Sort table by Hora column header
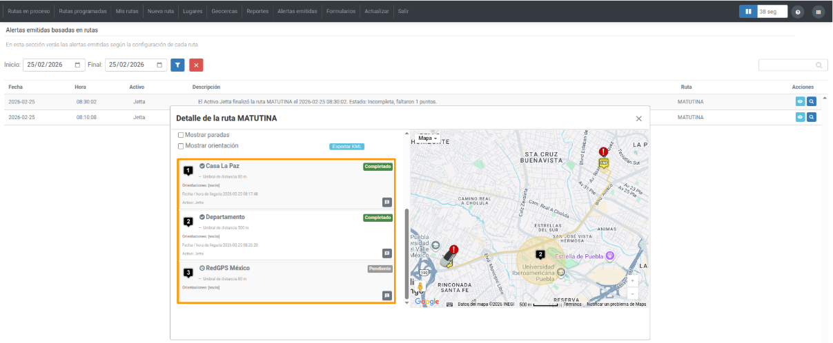This screenshot has height=343, width=833. [x=80, y=87]
